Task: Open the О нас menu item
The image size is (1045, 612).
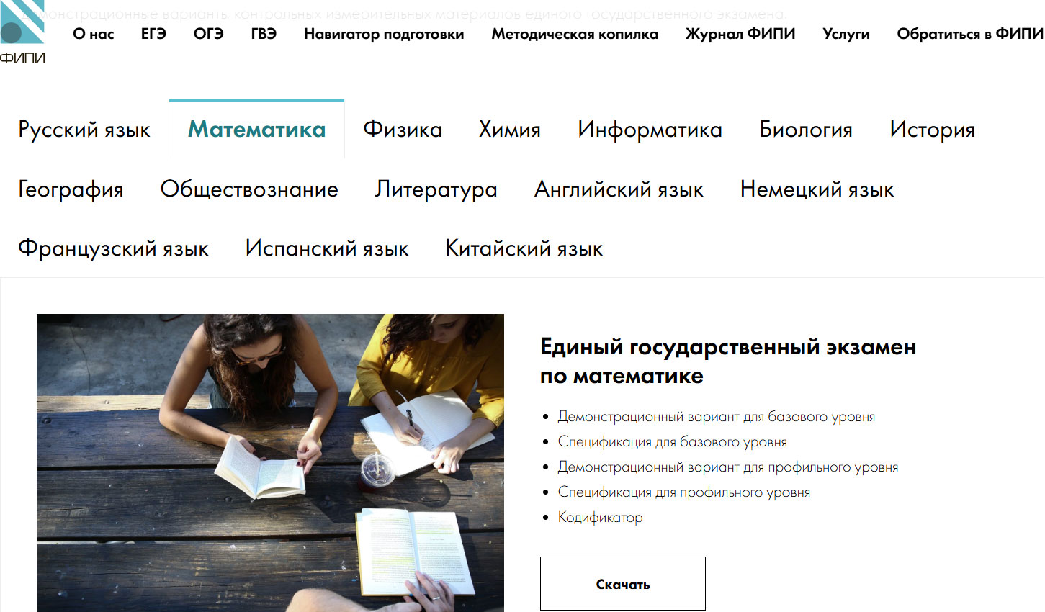Action: coord(92,34)
